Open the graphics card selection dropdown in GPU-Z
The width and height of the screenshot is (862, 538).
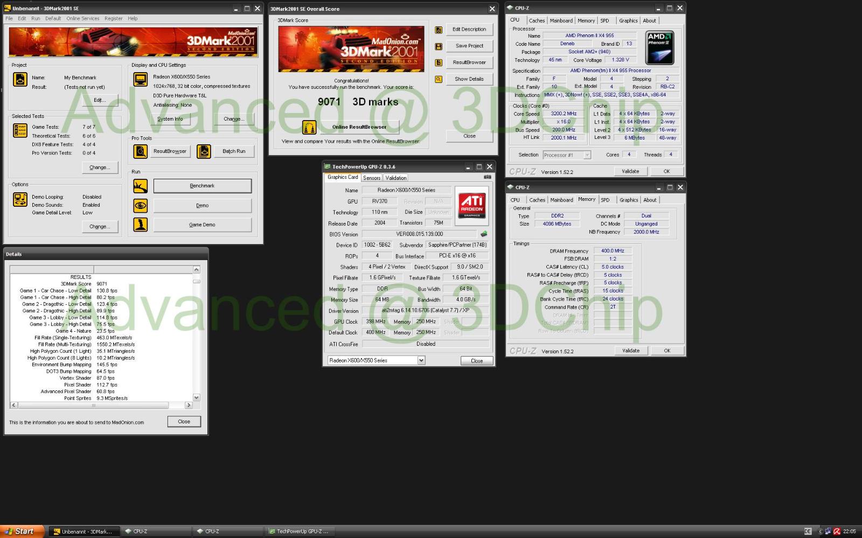pos(421,360)
